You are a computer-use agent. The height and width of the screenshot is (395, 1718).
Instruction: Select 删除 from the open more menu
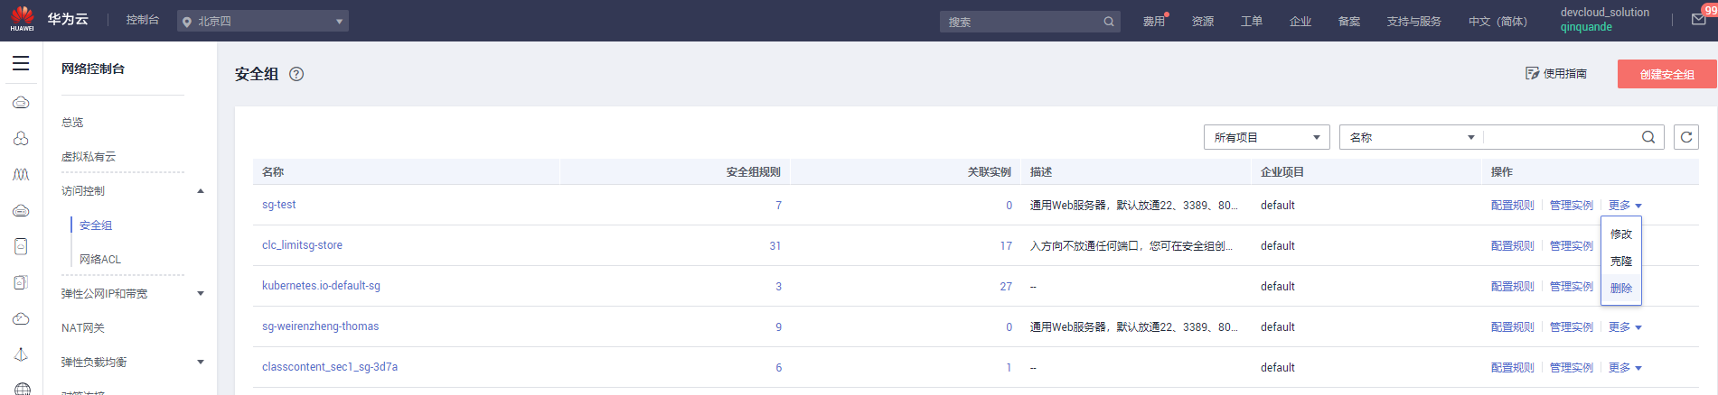pyautogui.click(x=1620, y=289)
